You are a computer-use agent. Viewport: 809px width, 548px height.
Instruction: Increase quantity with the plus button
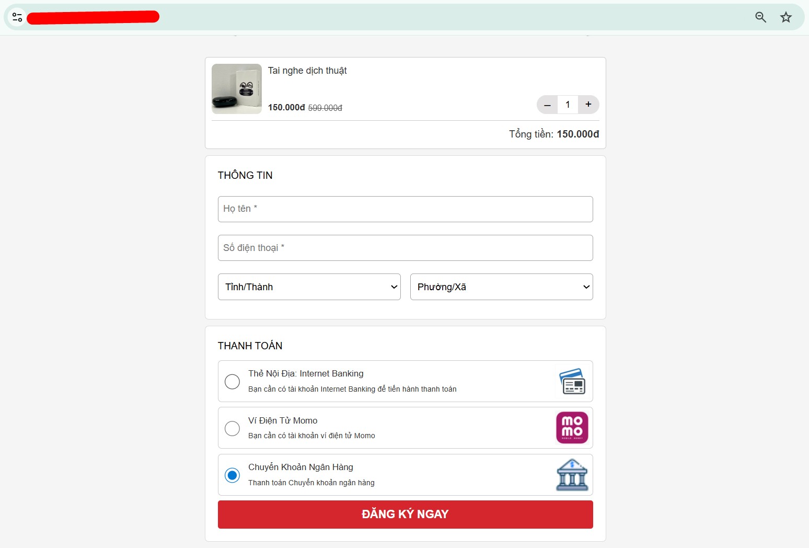pyautogui.click(x=588, y=105)
